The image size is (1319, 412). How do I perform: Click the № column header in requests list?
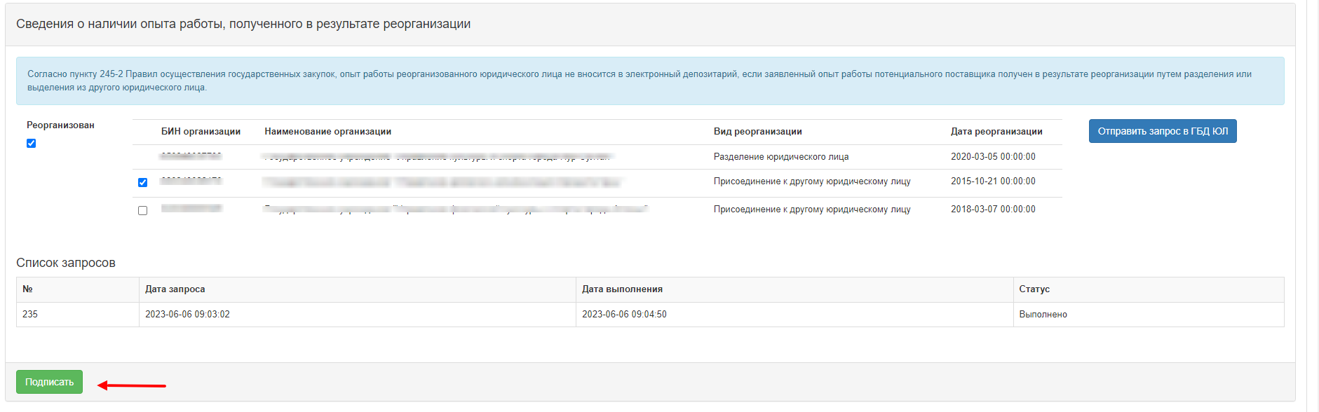28,289
